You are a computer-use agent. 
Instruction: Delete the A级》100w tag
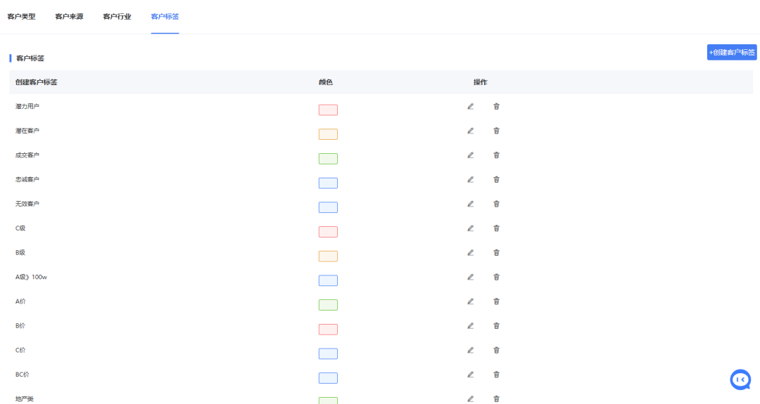(x=496, y=278)
